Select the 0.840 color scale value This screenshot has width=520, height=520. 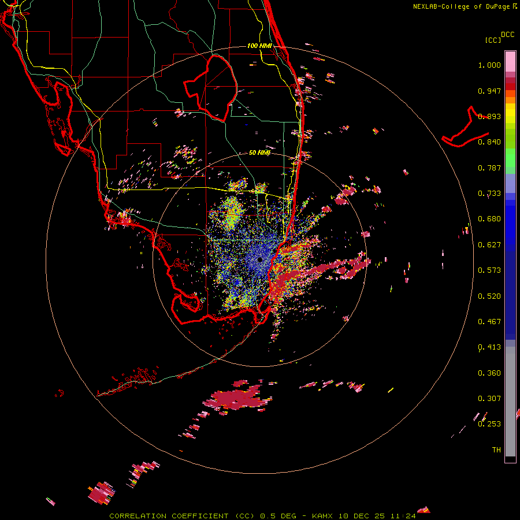[x=489, y=142]
